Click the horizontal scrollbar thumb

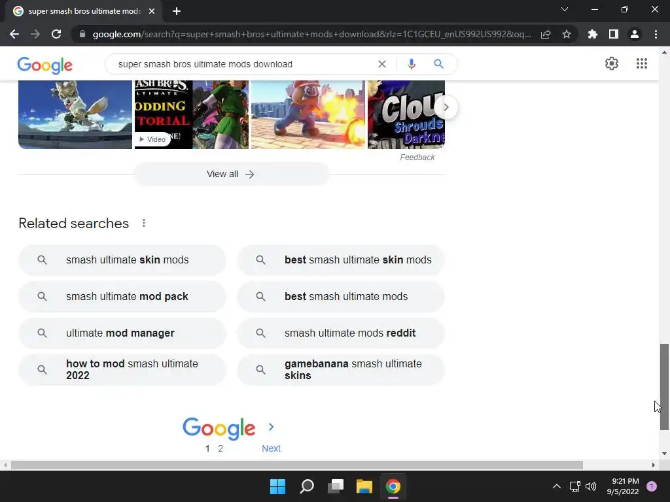coord(297,465)
